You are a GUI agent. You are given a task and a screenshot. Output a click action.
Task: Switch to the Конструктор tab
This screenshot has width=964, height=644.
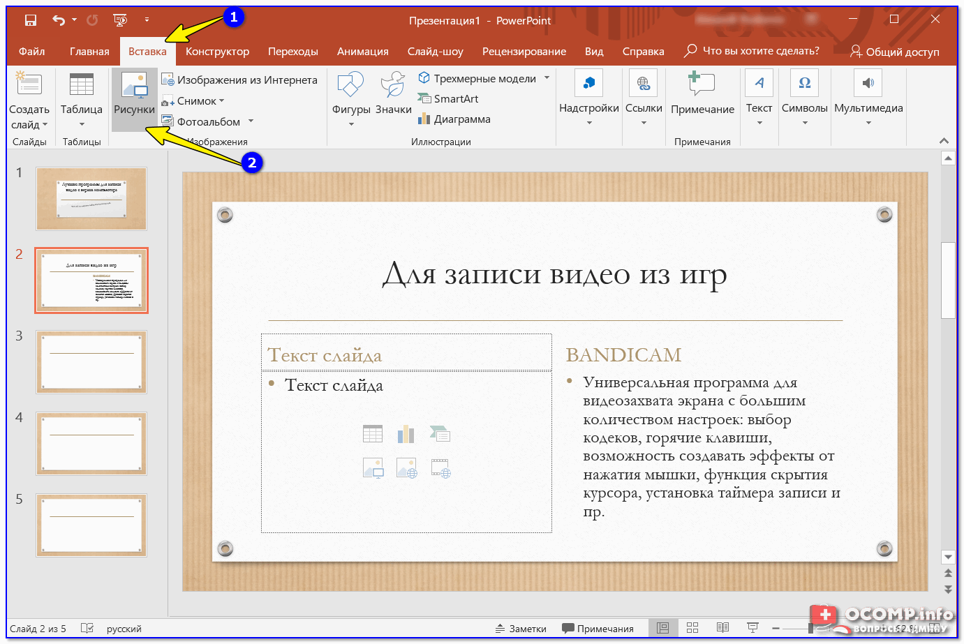[x=217, y=51]
